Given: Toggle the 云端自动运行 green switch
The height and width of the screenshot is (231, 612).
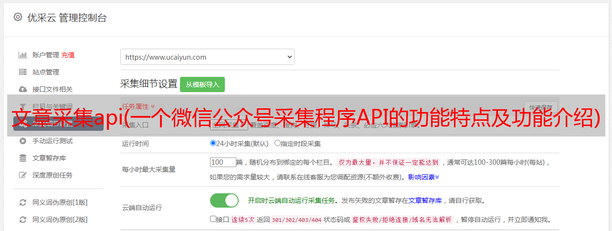Looking at the screenshot, I should (x=224, y=200).
